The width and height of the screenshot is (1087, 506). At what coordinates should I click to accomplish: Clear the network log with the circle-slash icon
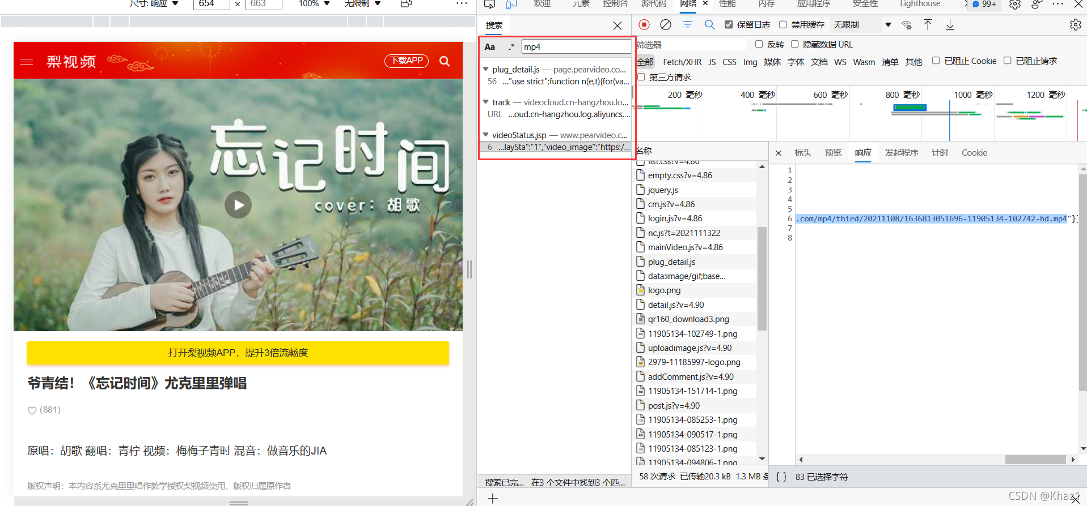666,24
